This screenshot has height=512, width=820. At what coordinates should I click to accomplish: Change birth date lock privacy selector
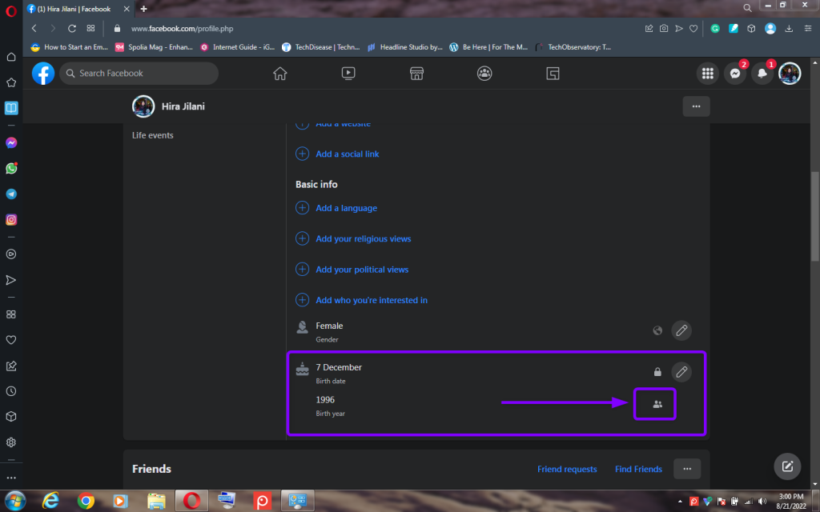pos(657,371)
